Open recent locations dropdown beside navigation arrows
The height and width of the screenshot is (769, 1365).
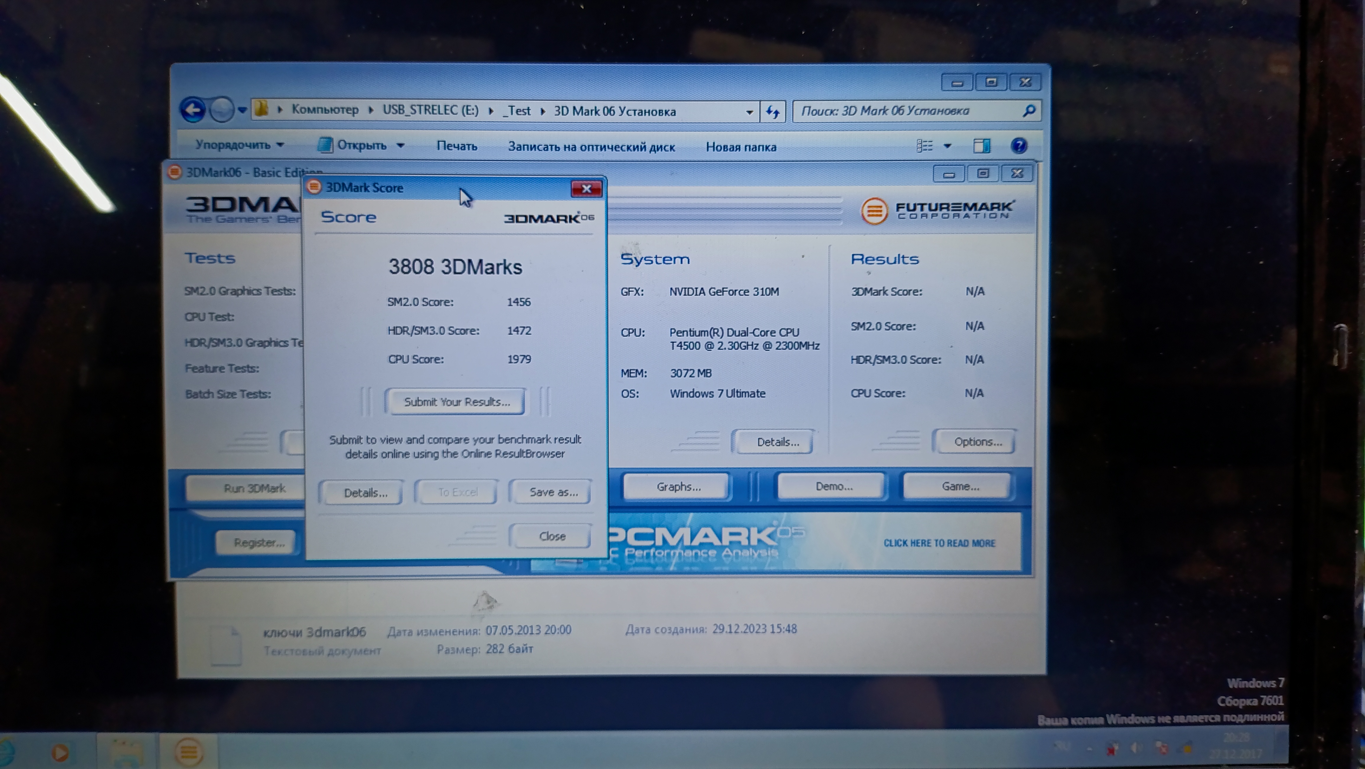[242, 110]
